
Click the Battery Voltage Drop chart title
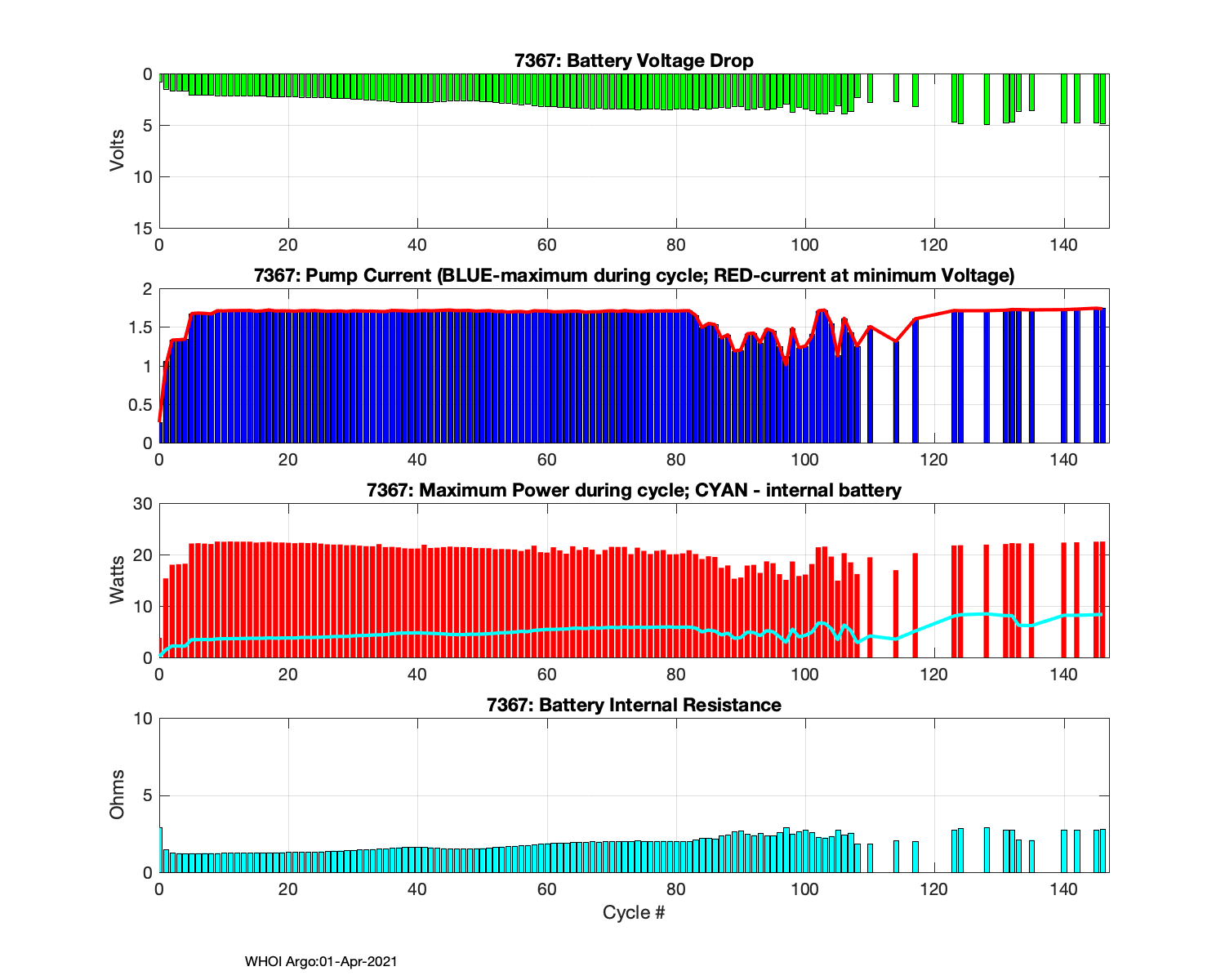pos(634,60)
